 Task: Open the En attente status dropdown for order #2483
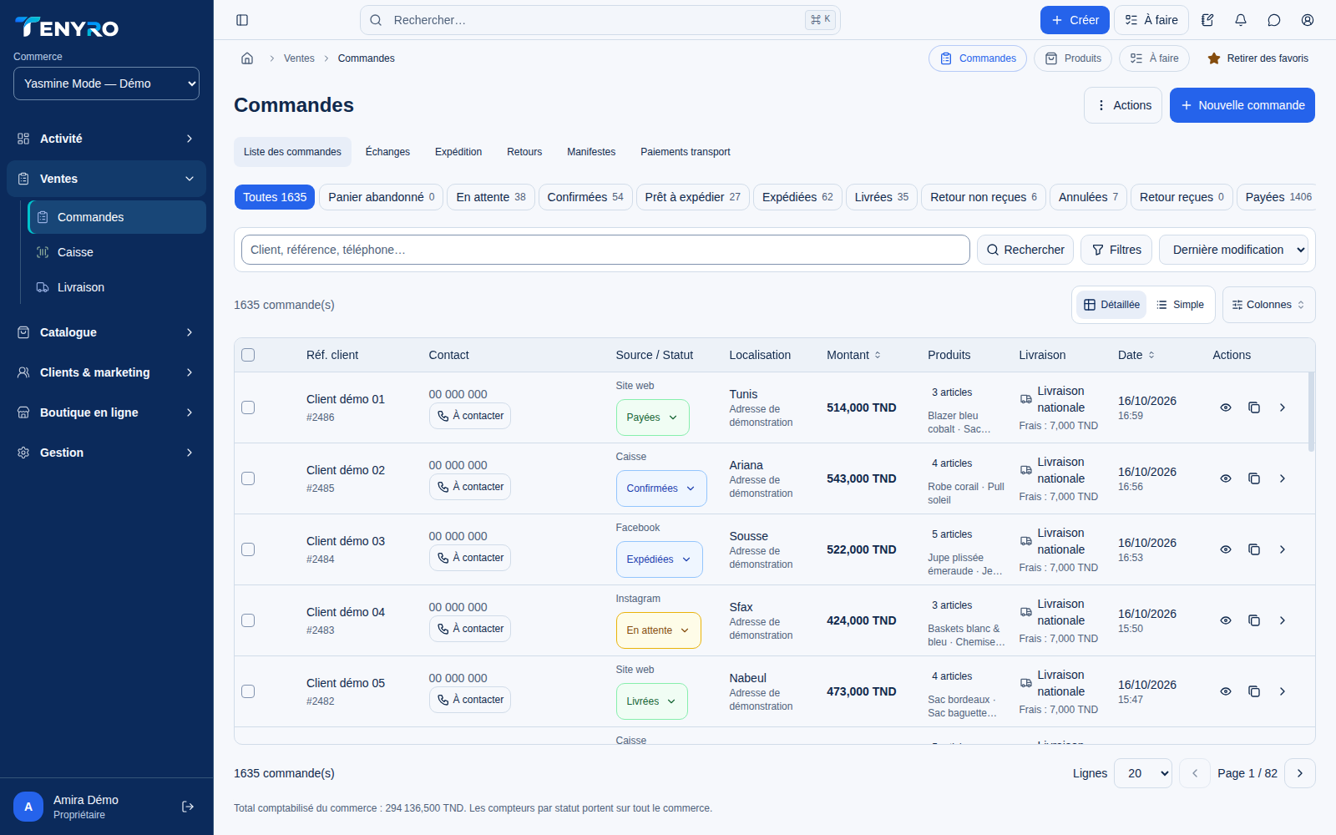[x=658, y=630]
